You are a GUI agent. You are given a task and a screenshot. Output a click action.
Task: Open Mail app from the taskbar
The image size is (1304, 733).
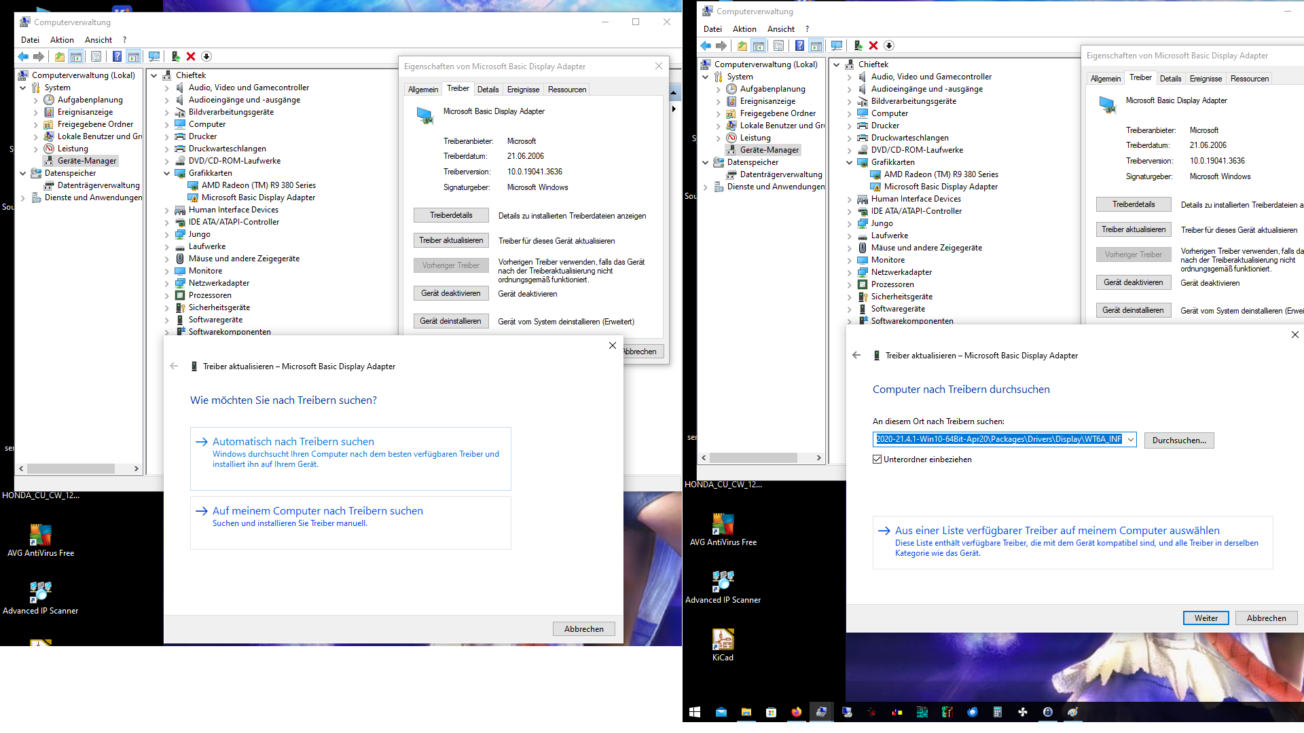721,712
